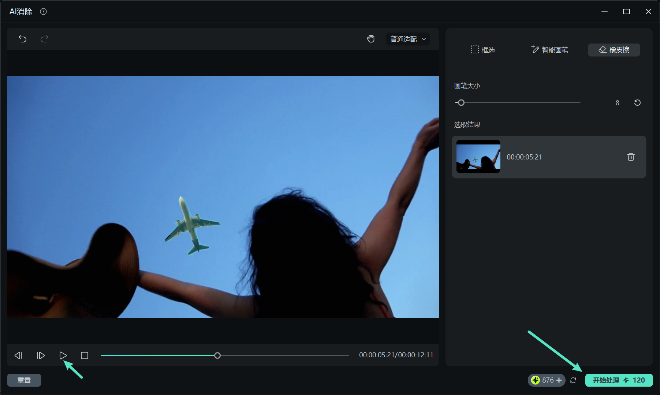Open the AI消除 help question icon
This screenshot has height=395, width=660.
tap(43, 12)
